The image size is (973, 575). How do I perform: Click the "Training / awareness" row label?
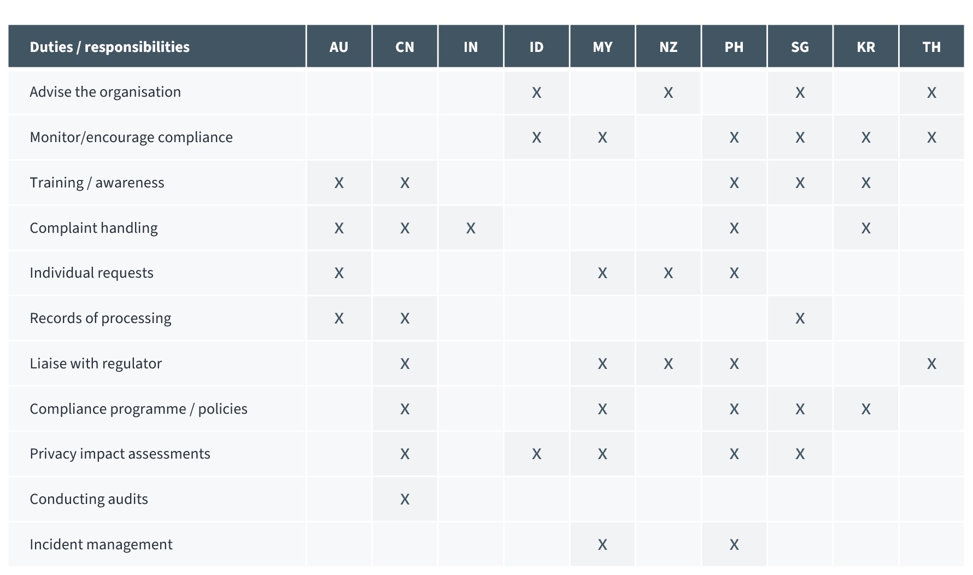97,183
